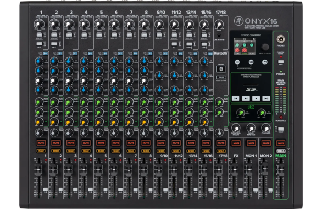
Task: Click the PHONES headphone jack
Action: pos(281,39)
